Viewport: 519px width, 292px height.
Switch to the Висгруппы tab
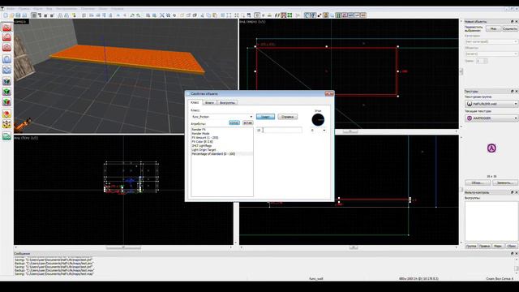(x=227, y=103)
